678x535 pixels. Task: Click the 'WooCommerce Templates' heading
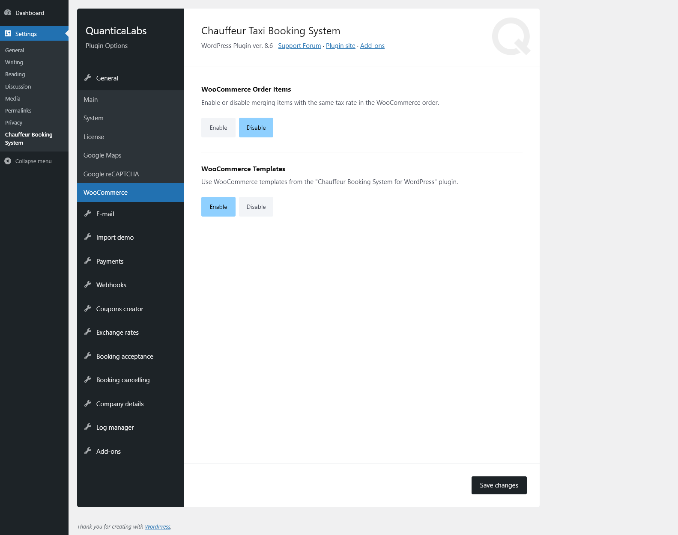click(x=243, y=169)
